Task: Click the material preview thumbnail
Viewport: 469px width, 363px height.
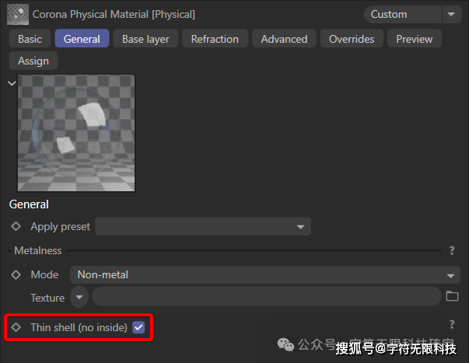Action: 76,133
